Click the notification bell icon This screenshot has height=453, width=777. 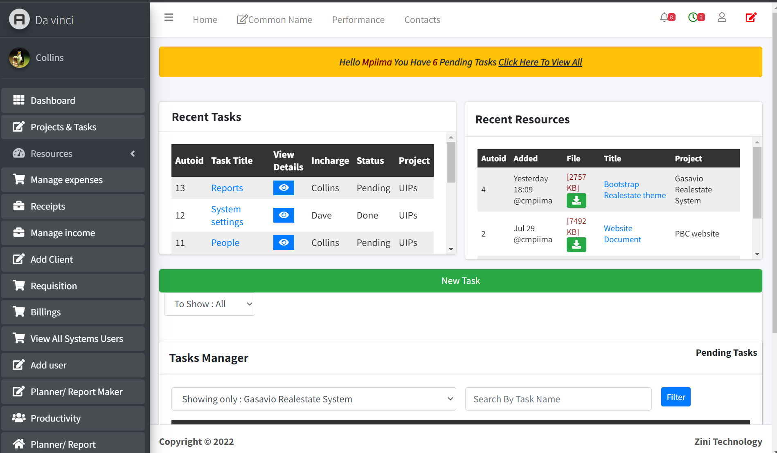click(664, 18)
